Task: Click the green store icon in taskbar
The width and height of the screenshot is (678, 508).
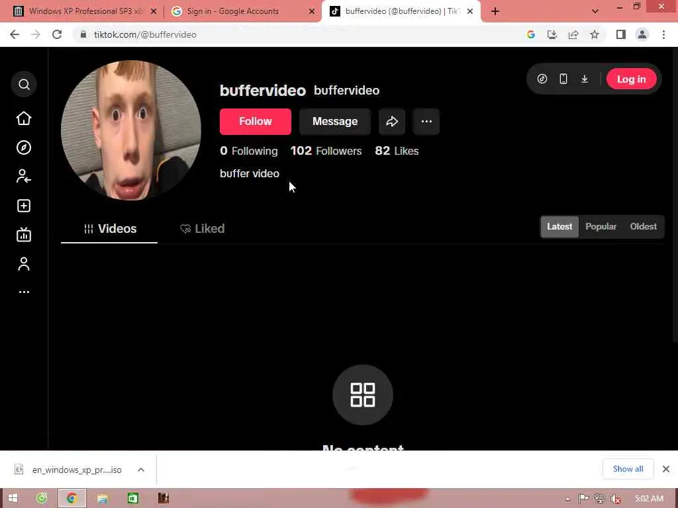Action: coord(132,499)
